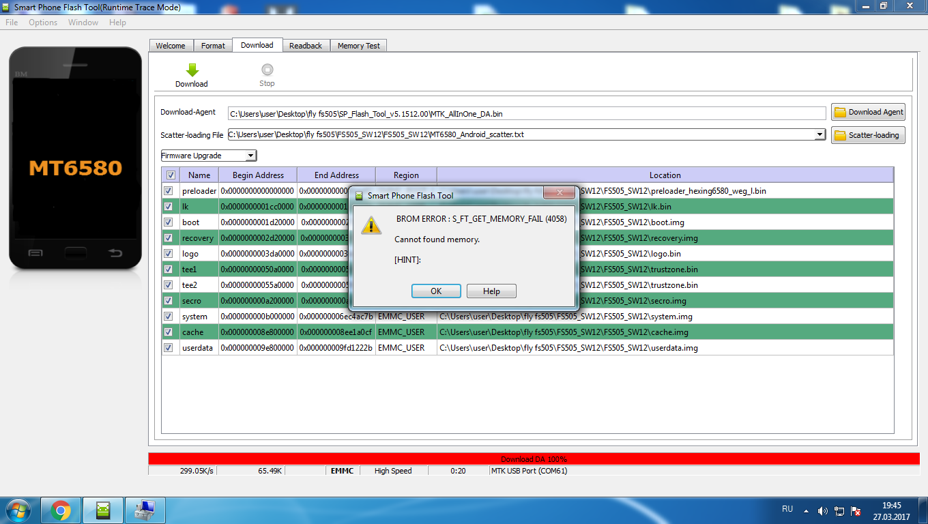Open the Window menu

pos(83,23)
